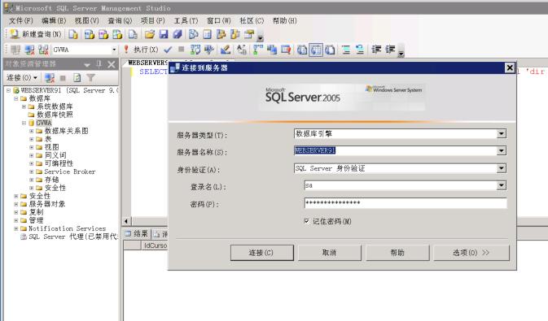The width and height of the screenshot is (548, 321).
Task: Click Specify Values for Template Parameters icon
Action: (x=242, y=50)
